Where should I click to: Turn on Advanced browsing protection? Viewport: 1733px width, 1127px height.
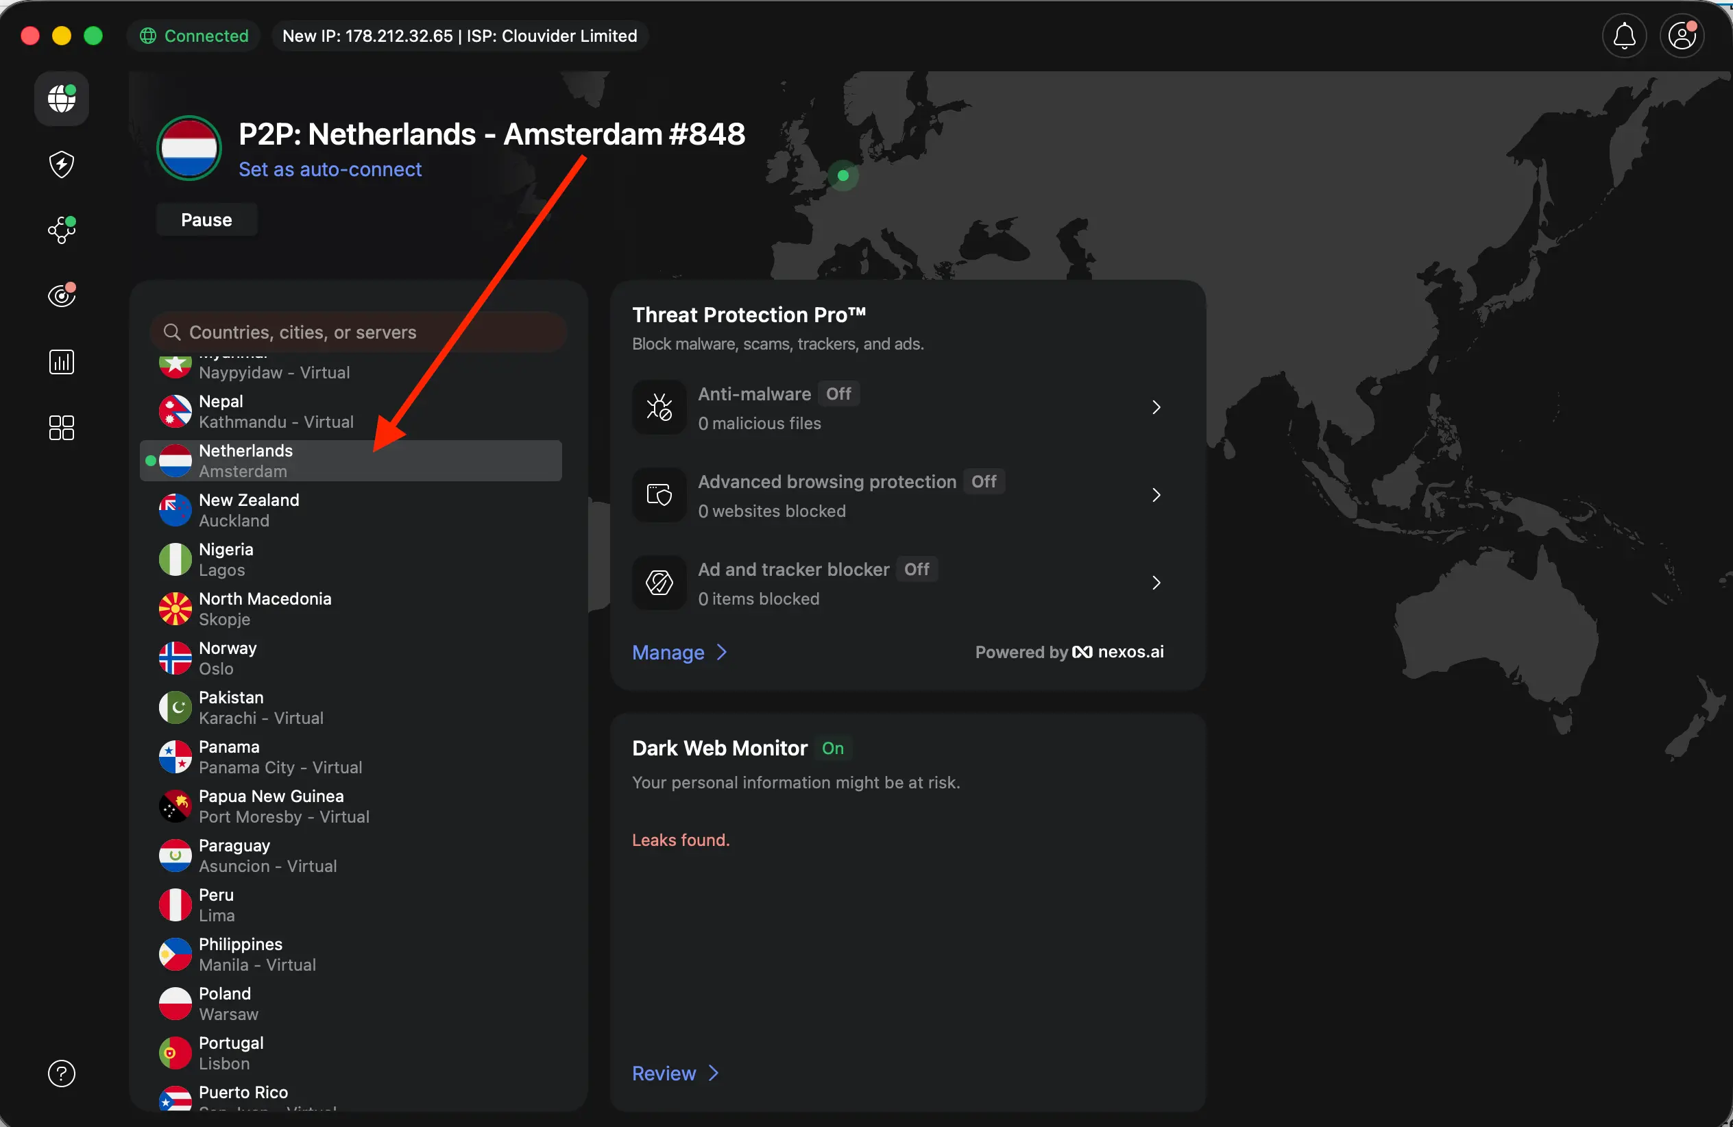point(983,481)
